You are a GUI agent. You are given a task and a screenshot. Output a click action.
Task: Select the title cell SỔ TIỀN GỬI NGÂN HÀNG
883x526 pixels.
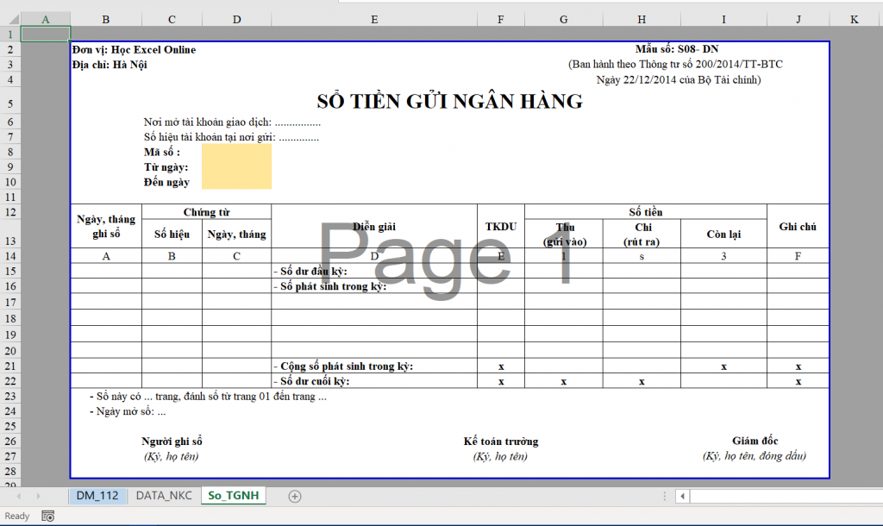pos(449,102)
